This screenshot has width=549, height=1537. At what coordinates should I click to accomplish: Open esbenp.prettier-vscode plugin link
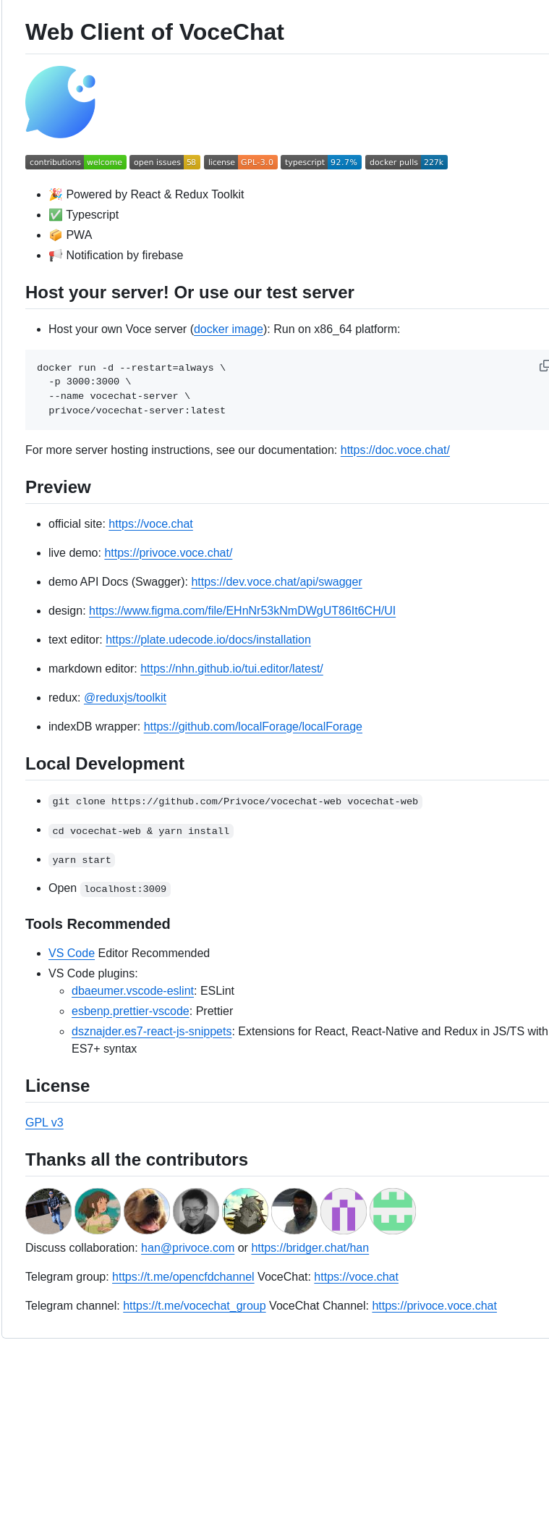[x=130, y=1011]
